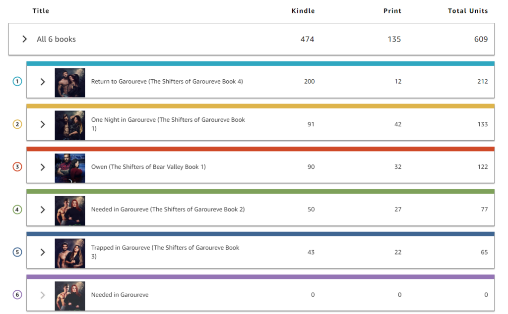Sort by the Print column header
This screenshot has width=508, height=314.
(392, 11)
